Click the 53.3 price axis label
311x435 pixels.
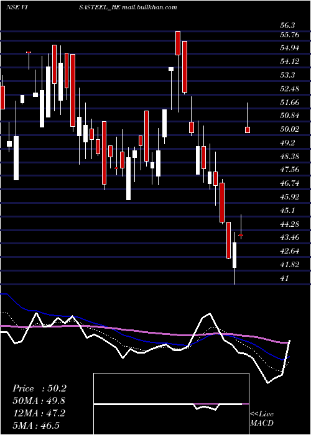pos(287,75)
